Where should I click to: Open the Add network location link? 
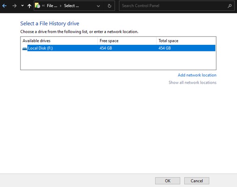[x=197, y=75]
